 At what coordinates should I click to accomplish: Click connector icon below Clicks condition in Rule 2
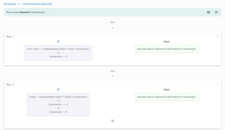pyautogui.click(x=58, y=101)
